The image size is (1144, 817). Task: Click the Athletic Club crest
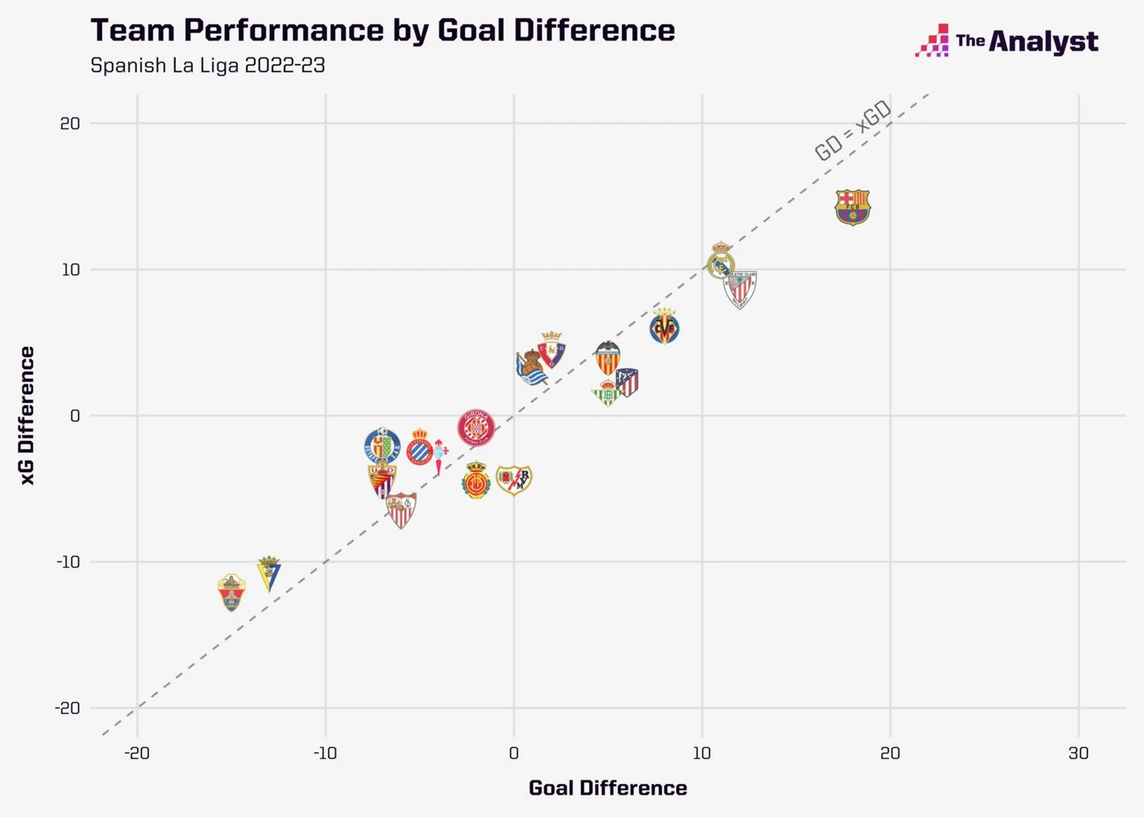(740, 289)
